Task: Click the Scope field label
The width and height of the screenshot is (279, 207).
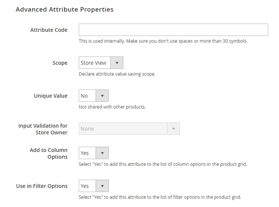Action: 60,63
